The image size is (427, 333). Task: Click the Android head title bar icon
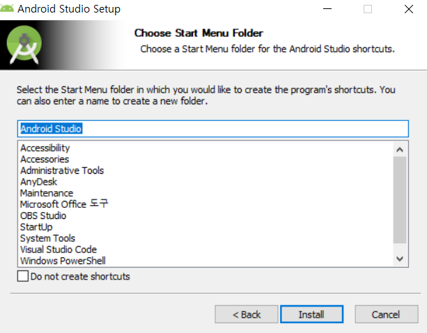pos(7,8)
